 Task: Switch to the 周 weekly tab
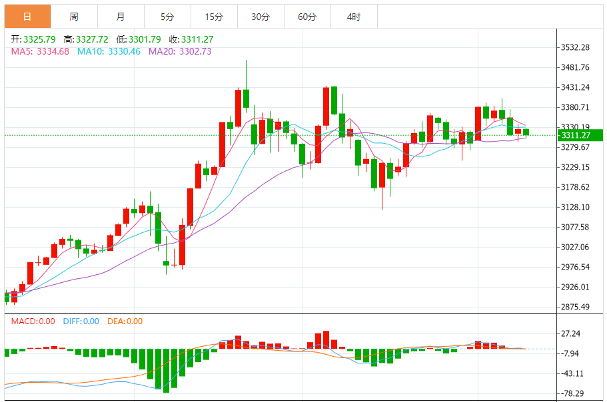tap(74, 17)
